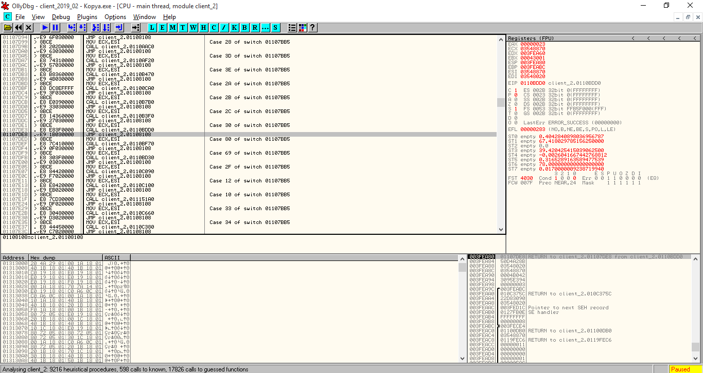Click the Trace over toolbar icon
Viewport: 703px width, 373px height.
(106, 27)
